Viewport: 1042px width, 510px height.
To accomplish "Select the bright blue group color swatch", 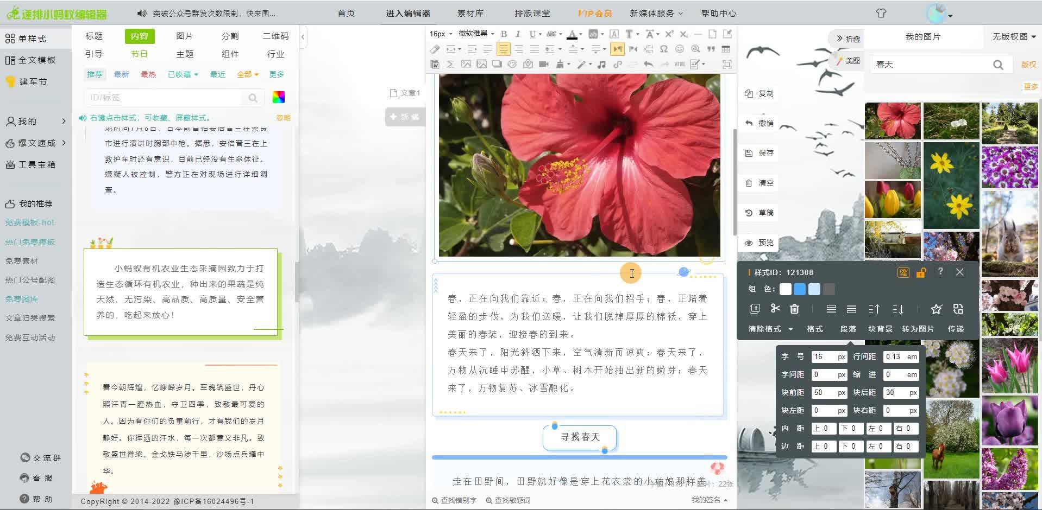I will pos(800,289).
